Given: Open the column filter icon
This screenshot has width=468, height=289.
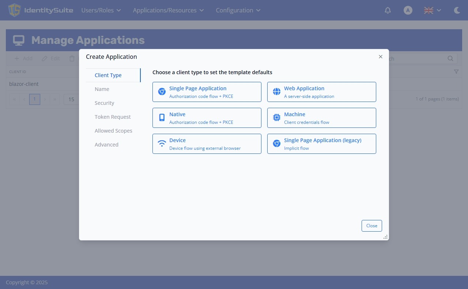Looking at the screenshot, I should tap(456, 72).
